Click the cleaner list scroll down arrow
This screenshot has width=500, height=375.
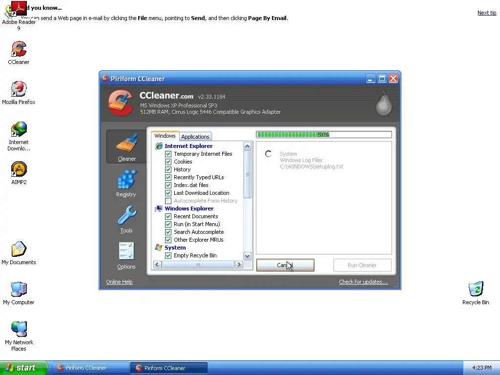point(247,256)
